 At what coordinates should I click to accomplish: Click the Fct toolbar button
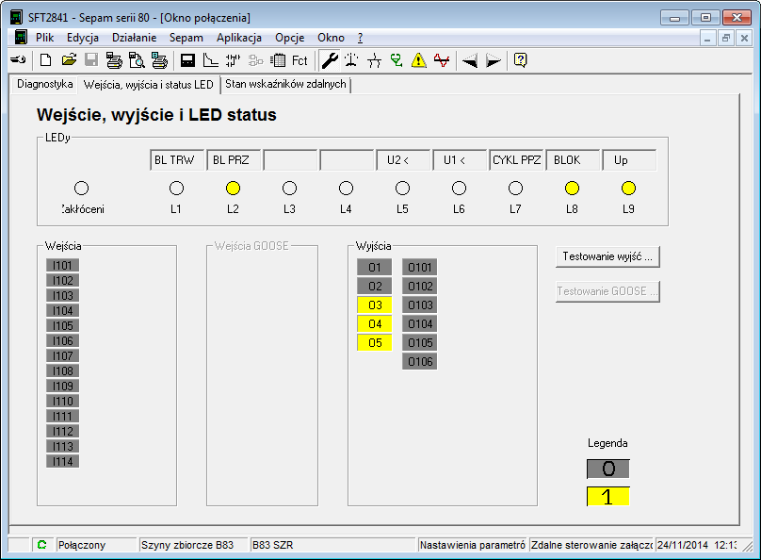300,60
